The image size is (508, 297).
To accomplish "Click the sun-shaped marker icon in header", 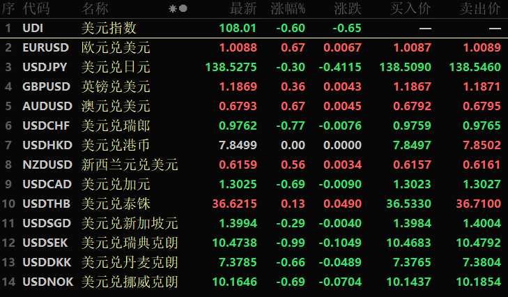I will pos(173,9).
